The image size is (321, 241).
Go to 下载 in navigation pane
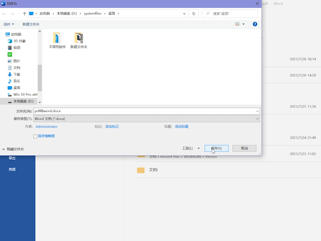17,74
